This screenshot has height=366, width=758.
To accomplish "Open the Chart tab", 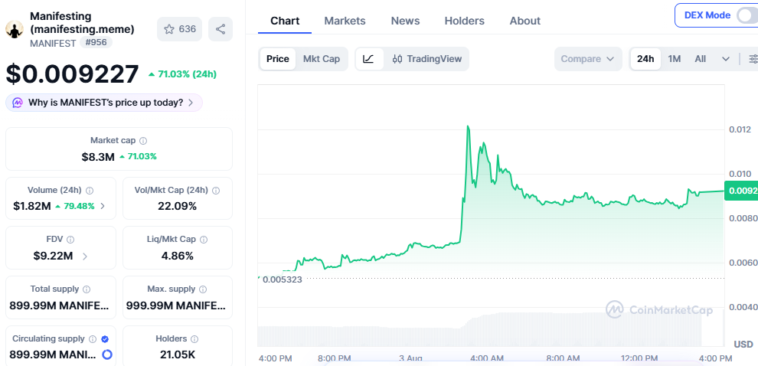I will point(285,21).
